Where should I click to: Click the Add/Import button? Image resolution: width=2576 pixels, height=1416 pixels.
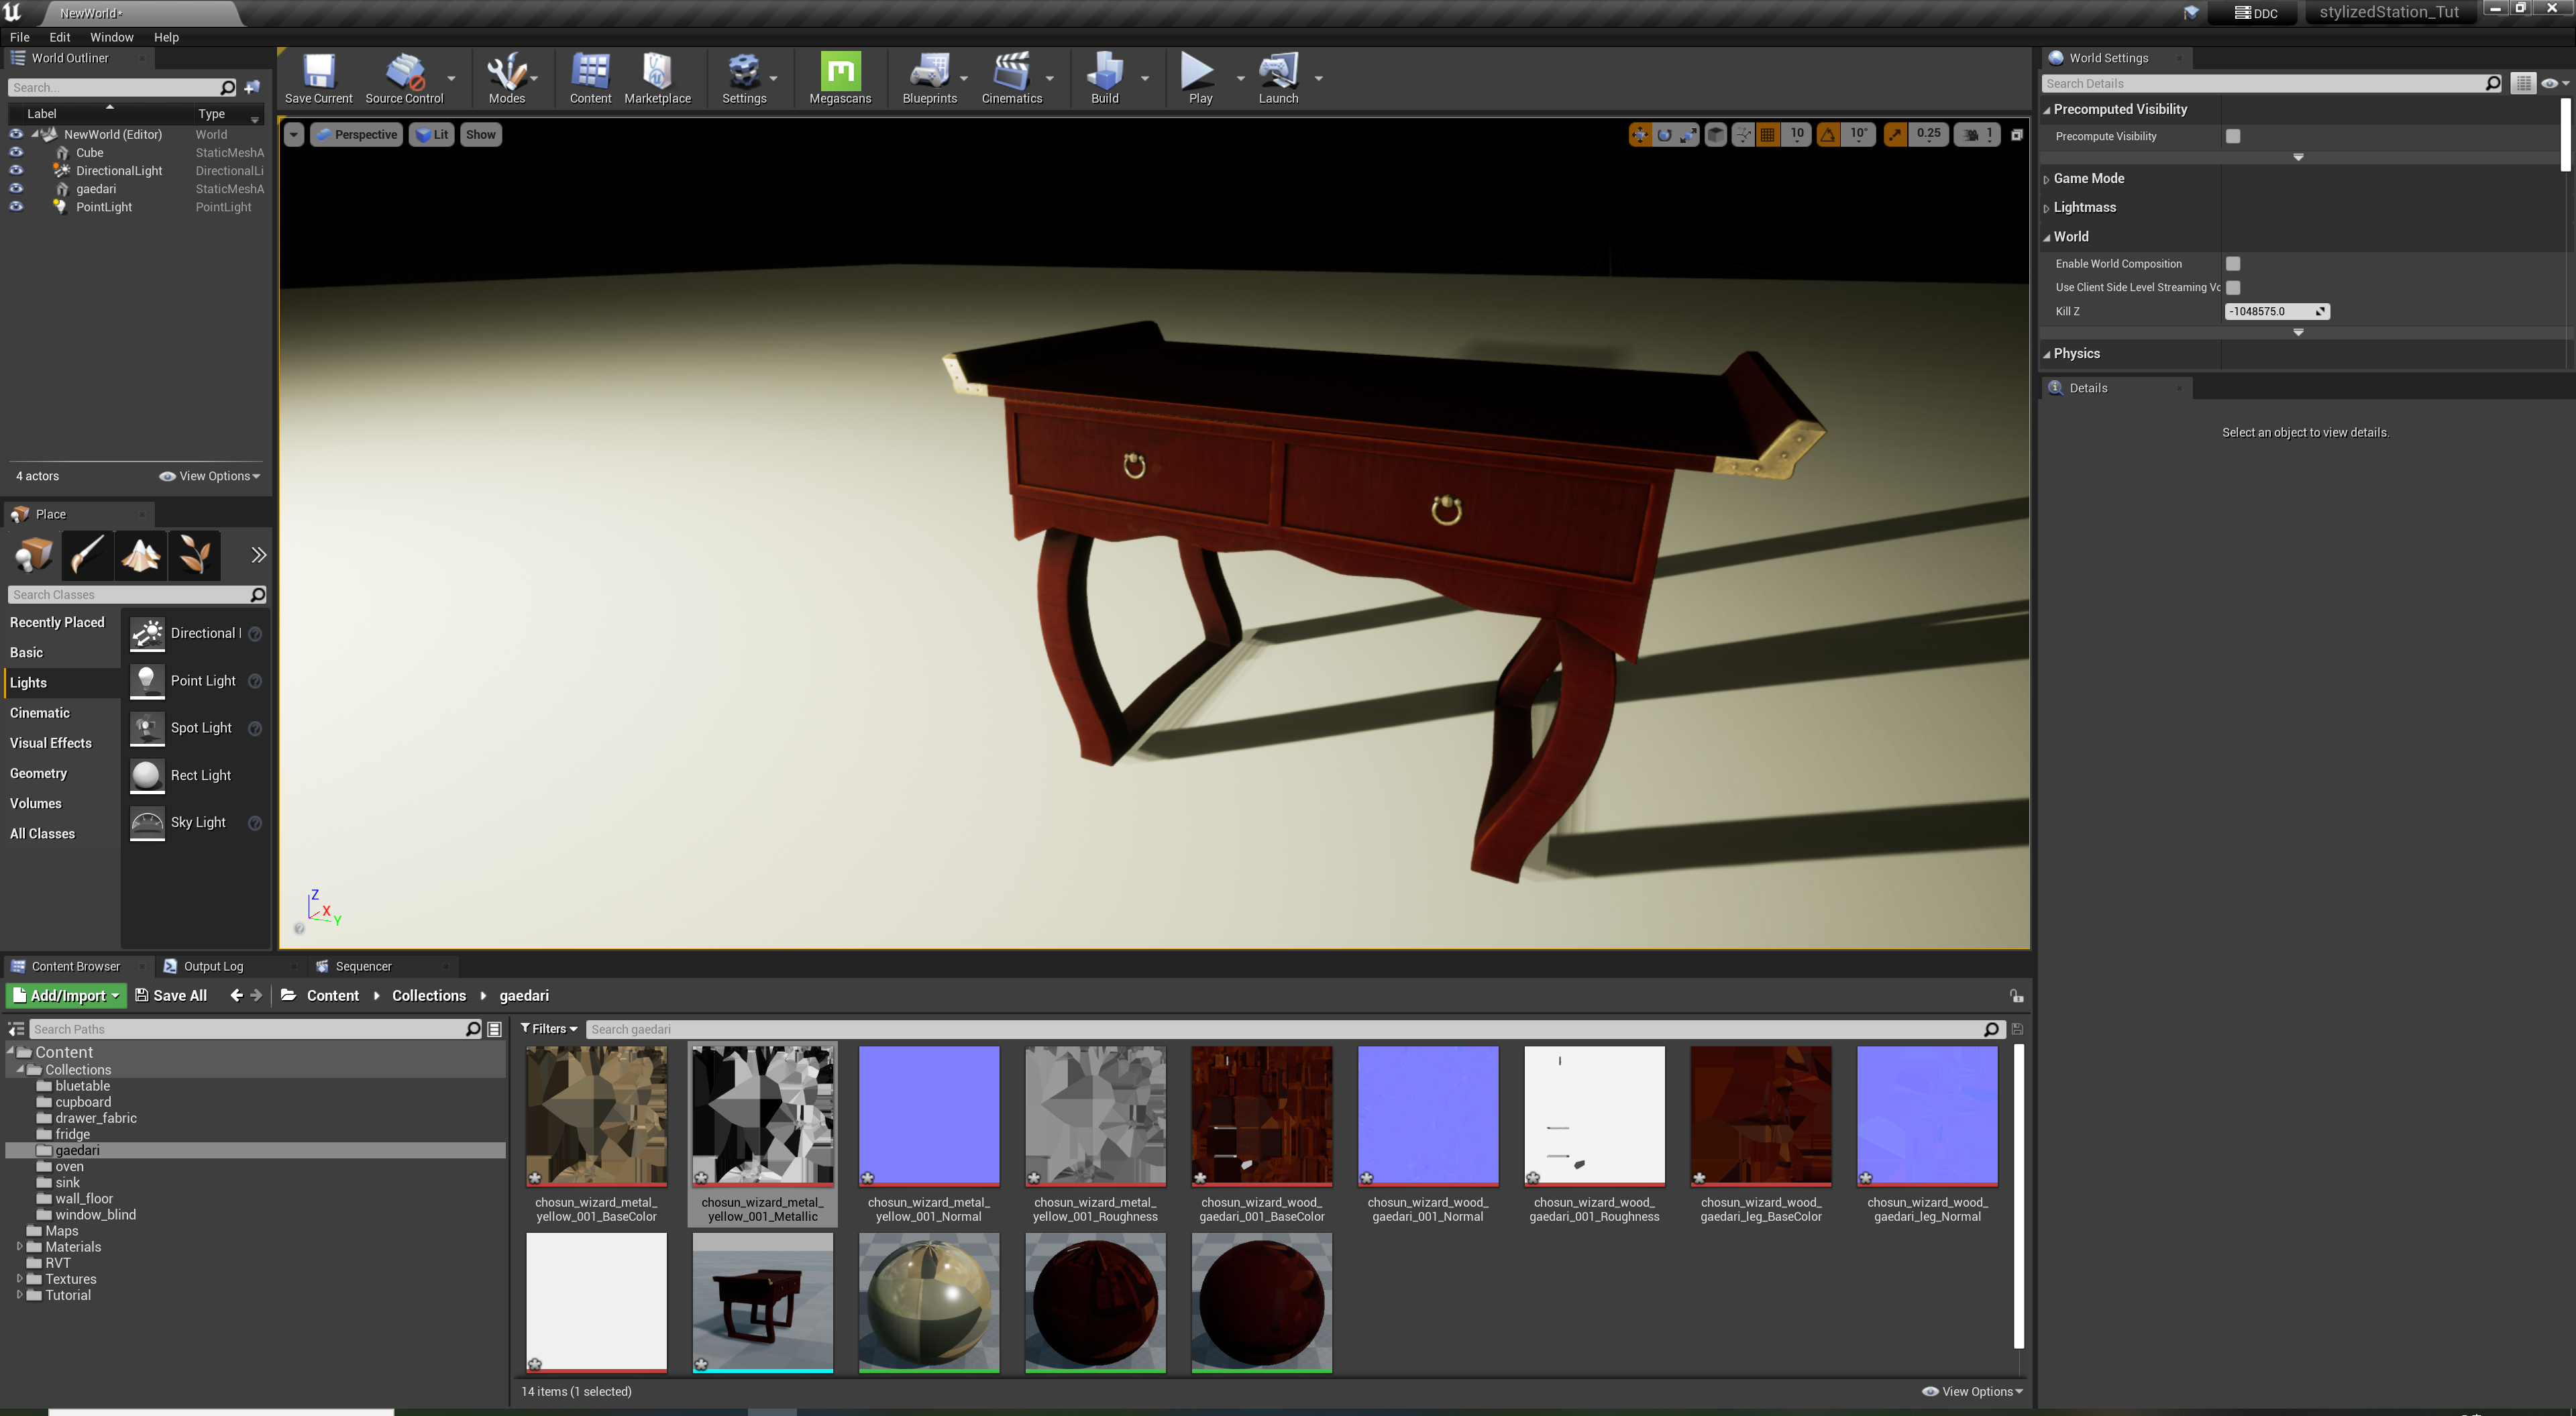[x=66, y=995]
